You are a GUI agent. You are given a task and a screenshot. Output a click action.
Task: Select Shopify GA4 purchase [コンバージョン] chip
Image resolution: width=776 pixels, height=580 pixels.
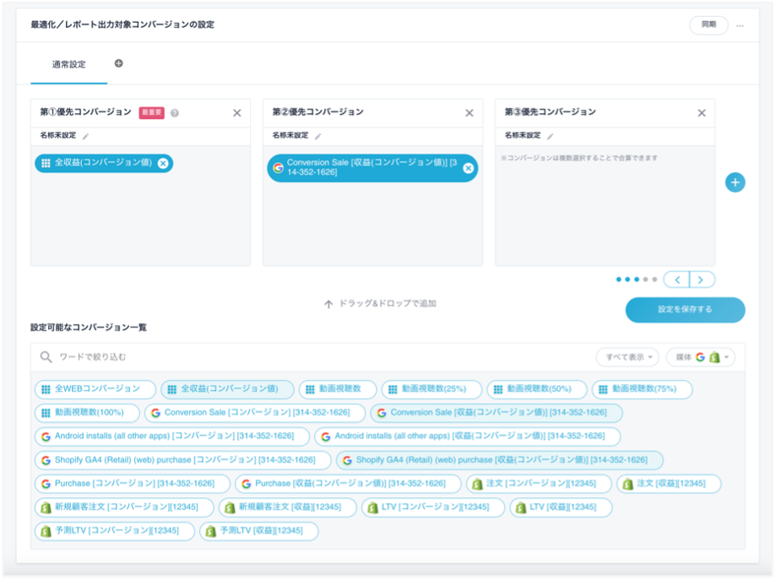click(x=182, y=460)
